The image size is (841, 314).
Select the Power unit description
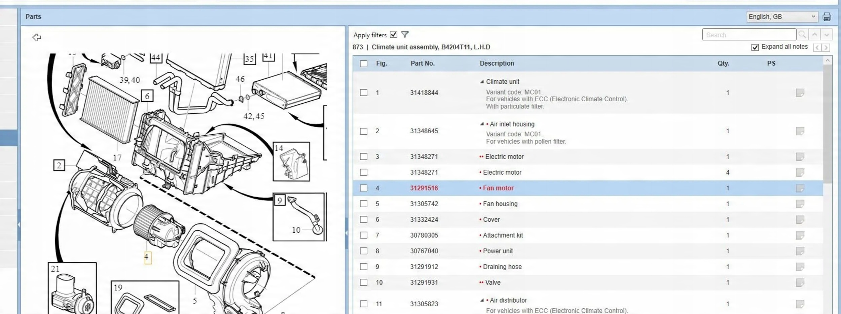coord(498,251)
